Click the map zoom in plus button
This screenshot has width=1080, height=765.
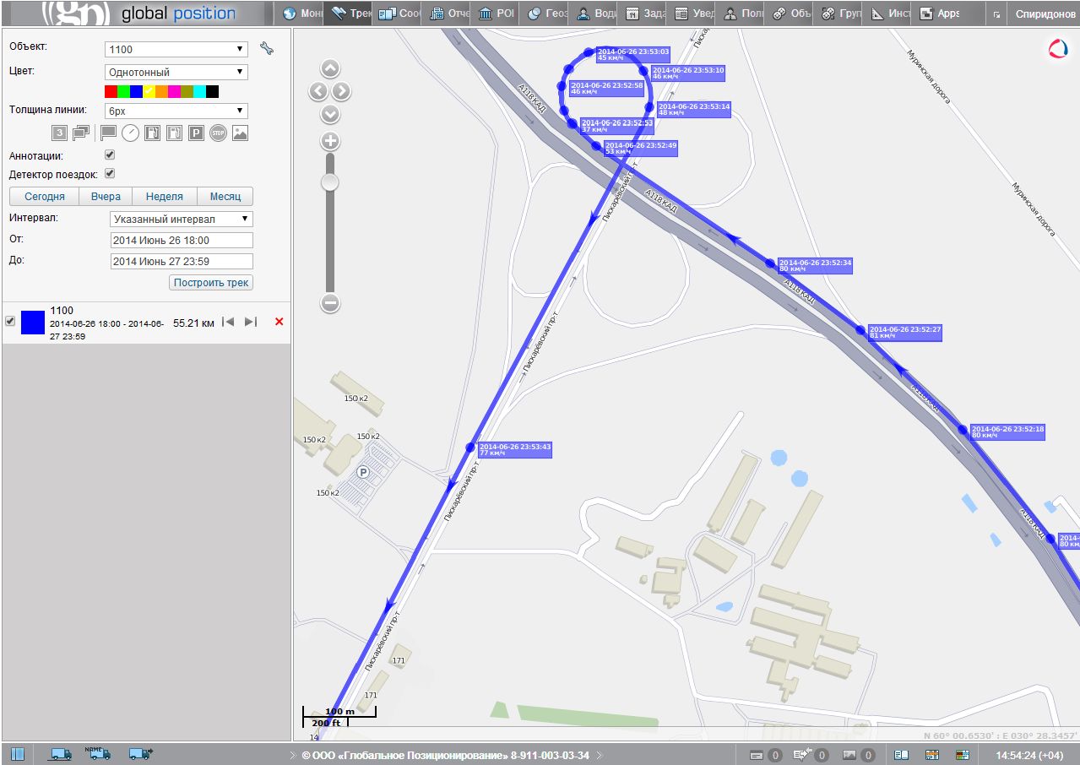coord(330,142)
